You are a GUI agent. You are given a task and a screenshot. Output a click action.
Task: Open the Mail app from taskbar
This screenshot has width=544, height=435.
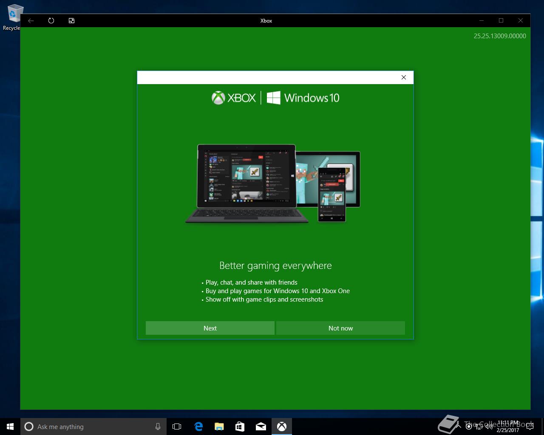tap(261, 427)
